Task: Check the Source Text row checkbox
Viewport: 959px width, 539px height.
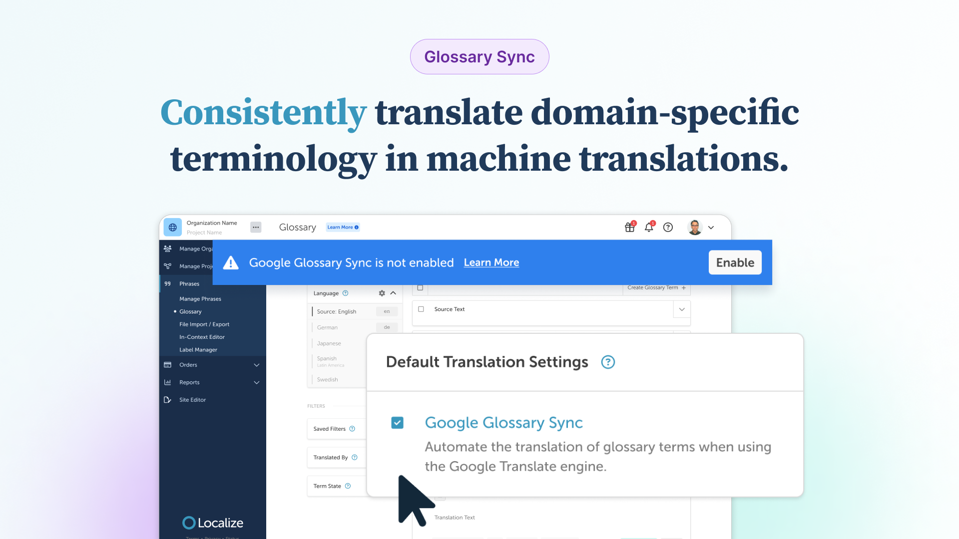Action: (421, 309)
